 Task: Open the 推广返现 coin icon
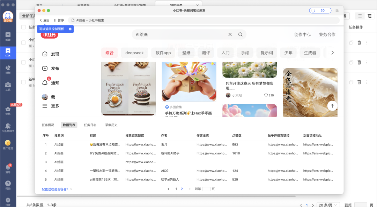(8, 145)
